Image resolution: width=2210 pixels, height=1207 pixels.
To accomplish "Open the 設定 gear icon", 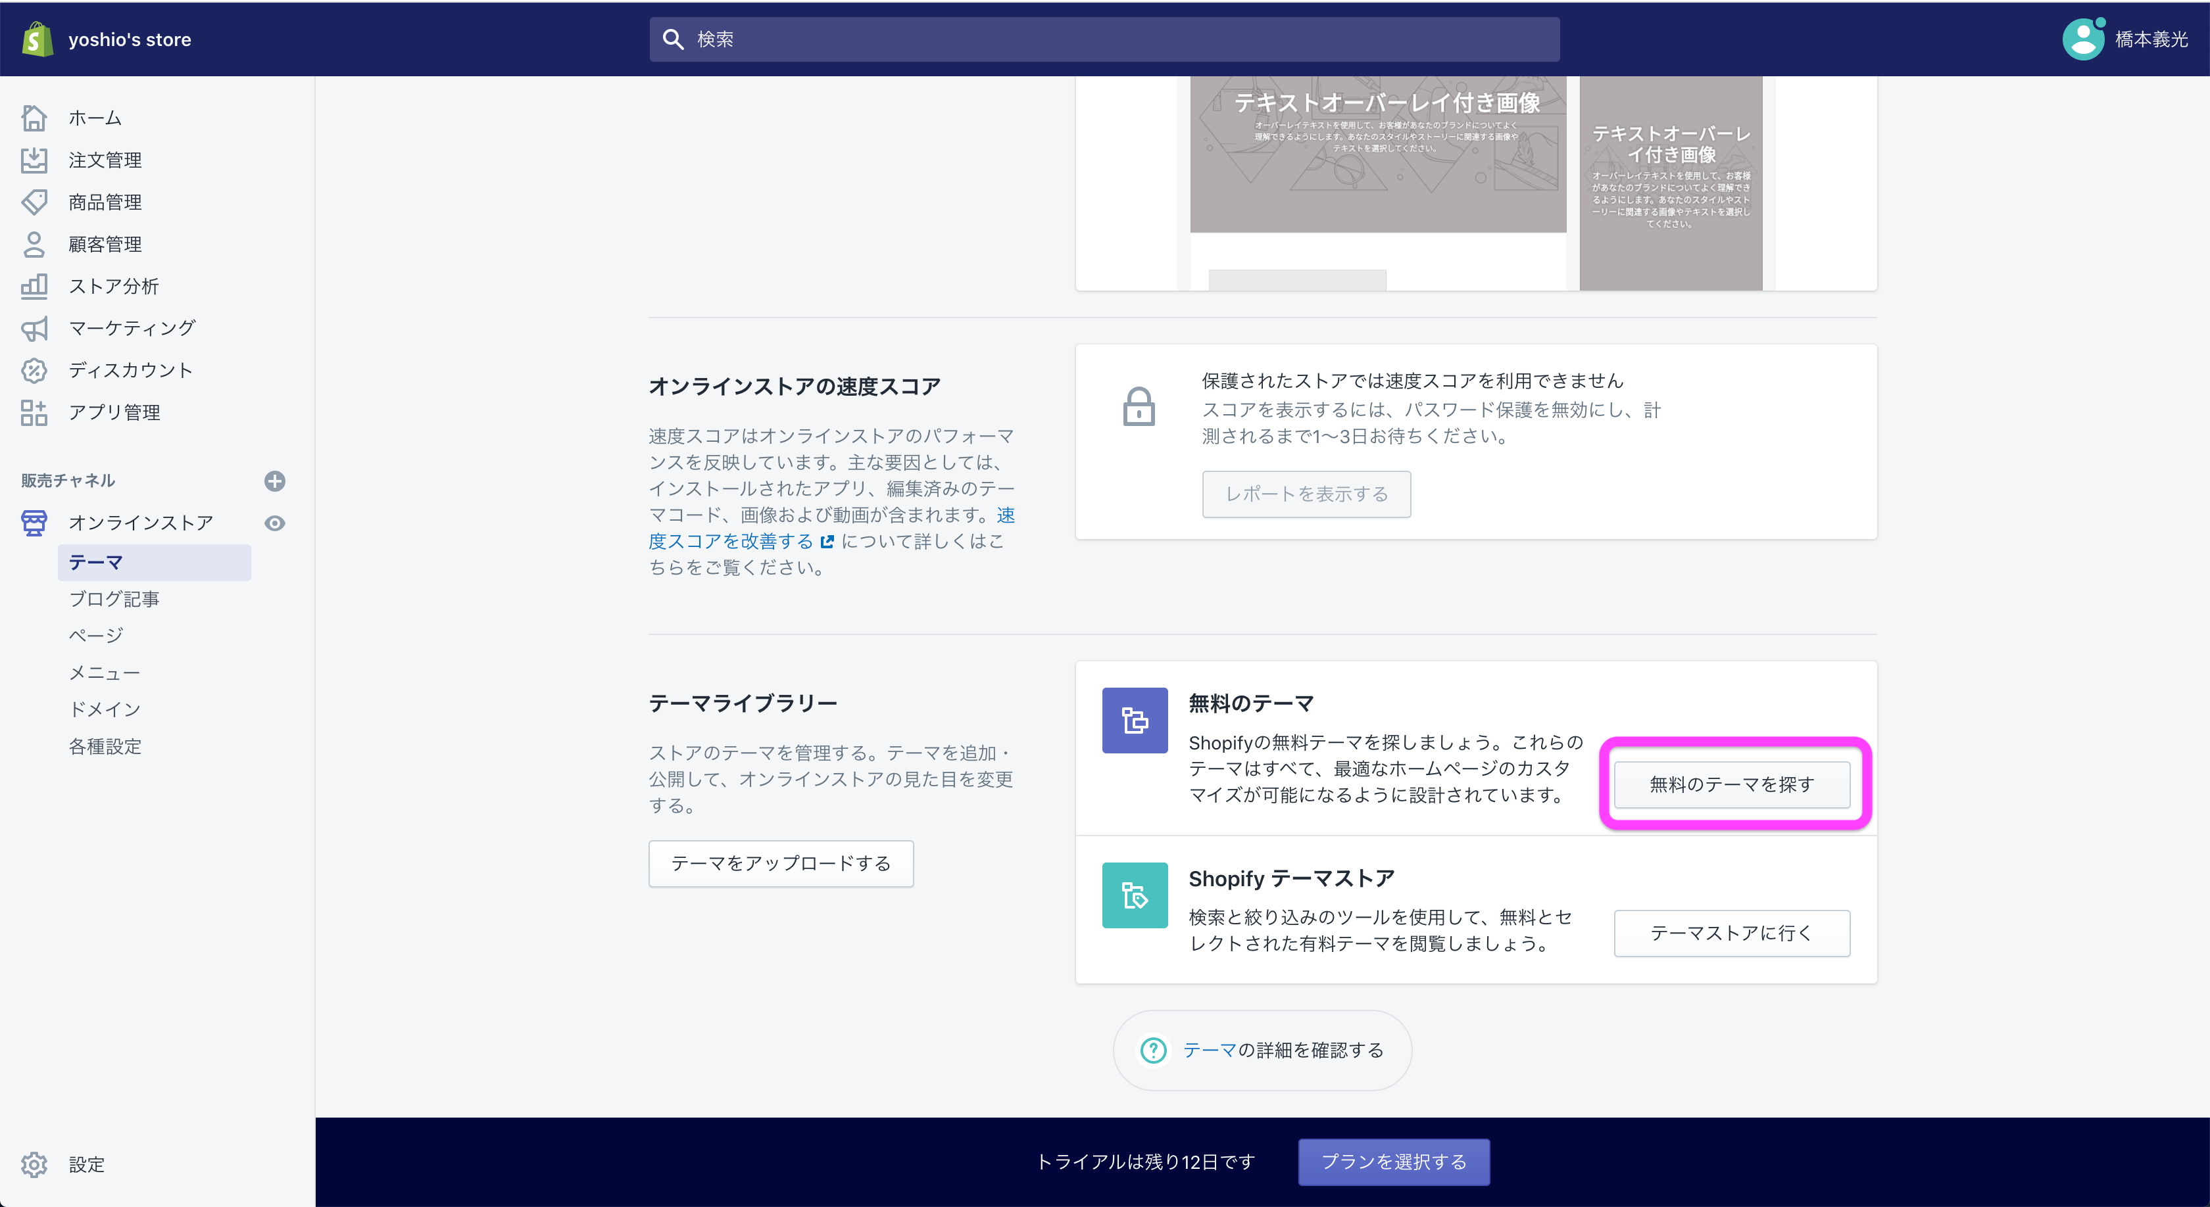I will click(x=34, y=1164).
